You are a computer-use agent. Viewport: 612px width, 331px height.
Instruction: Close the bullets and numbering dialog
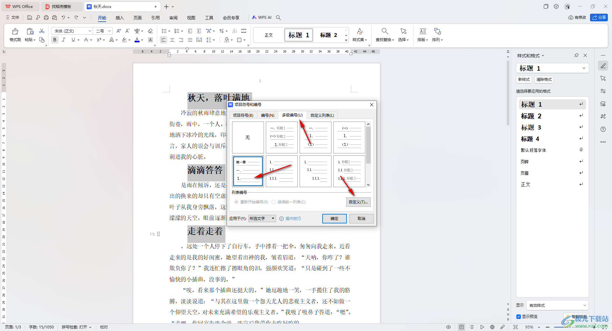click(371, 105)
